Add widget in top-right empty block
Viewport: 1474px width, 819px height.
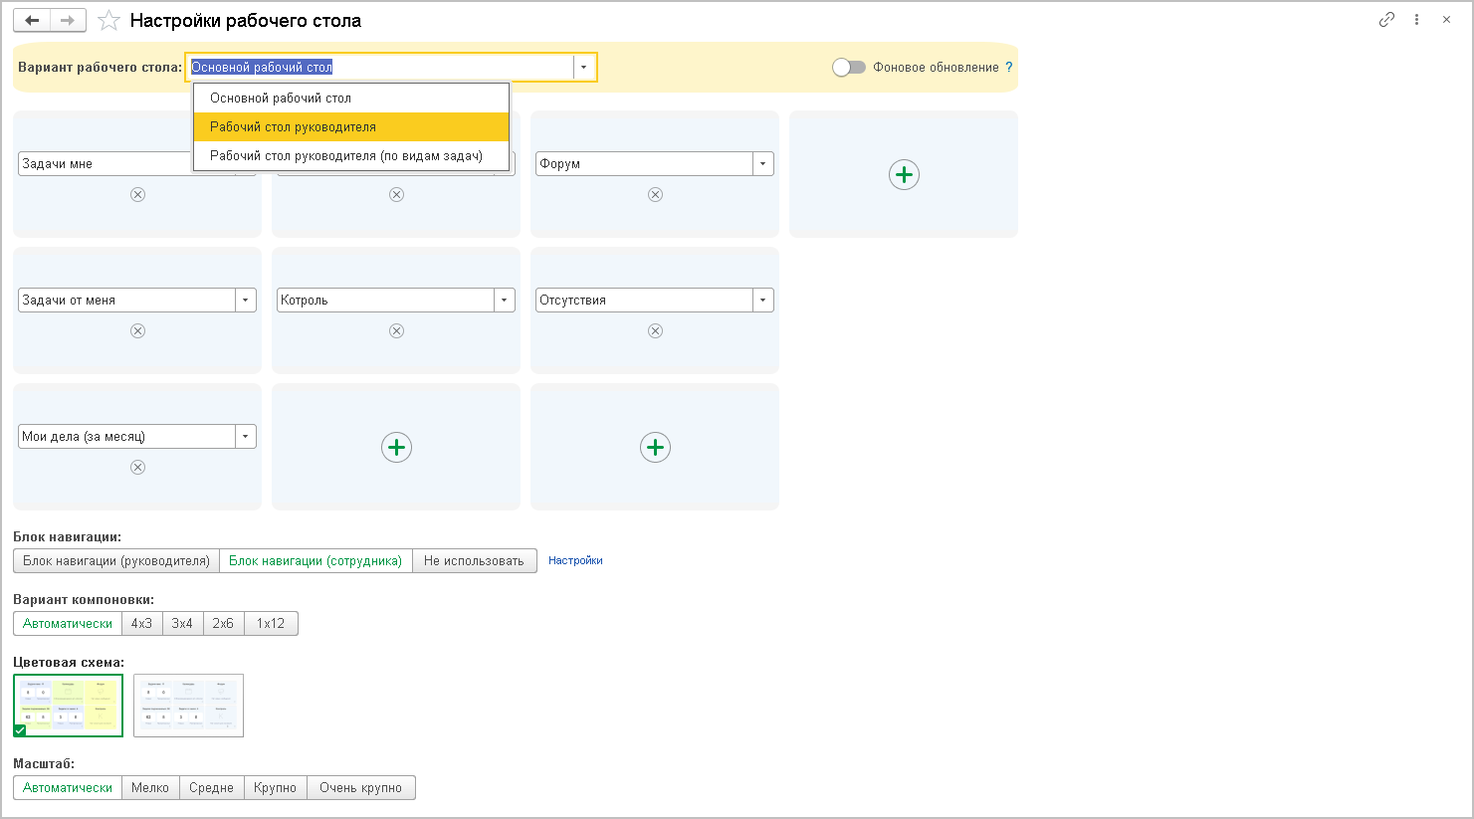click(904, 175)
